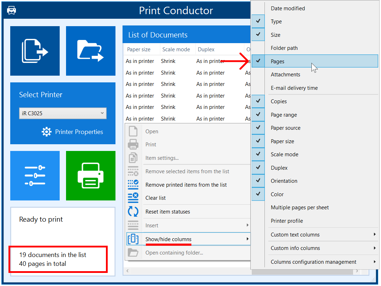Open the Settings sliders tile
This screenshot has width=381, height=286.
pos(35,176)
